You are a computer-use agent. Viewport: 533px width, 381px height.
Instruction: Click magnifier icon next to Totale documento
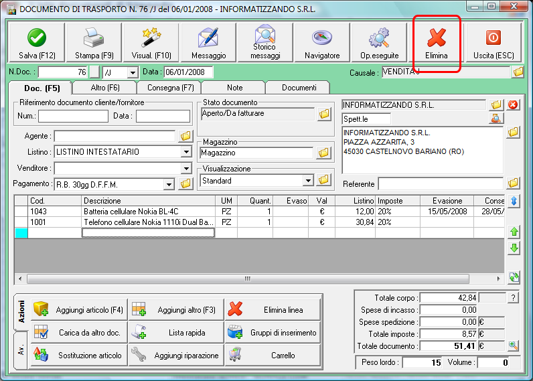tap(513, 346)
